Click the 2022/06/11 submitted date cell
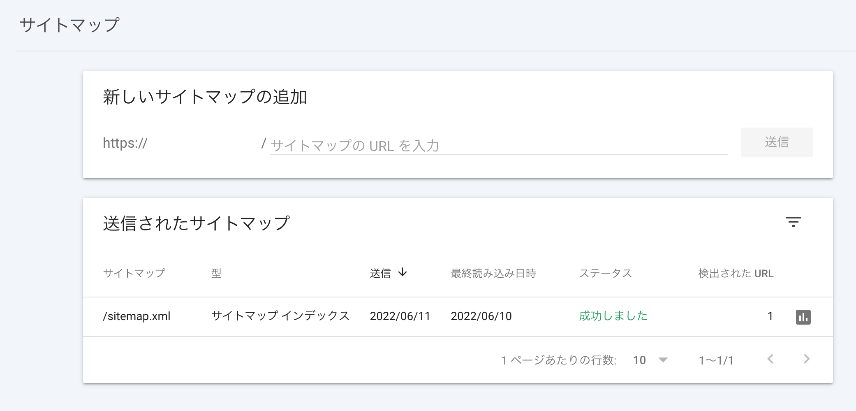This screenshot has width=856, height=411. [400, 316]
